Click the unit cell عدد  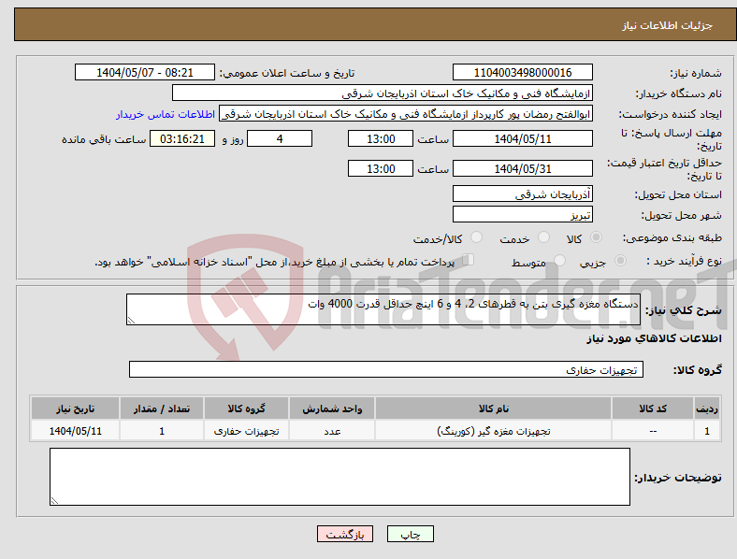click(x=332, y=431)
